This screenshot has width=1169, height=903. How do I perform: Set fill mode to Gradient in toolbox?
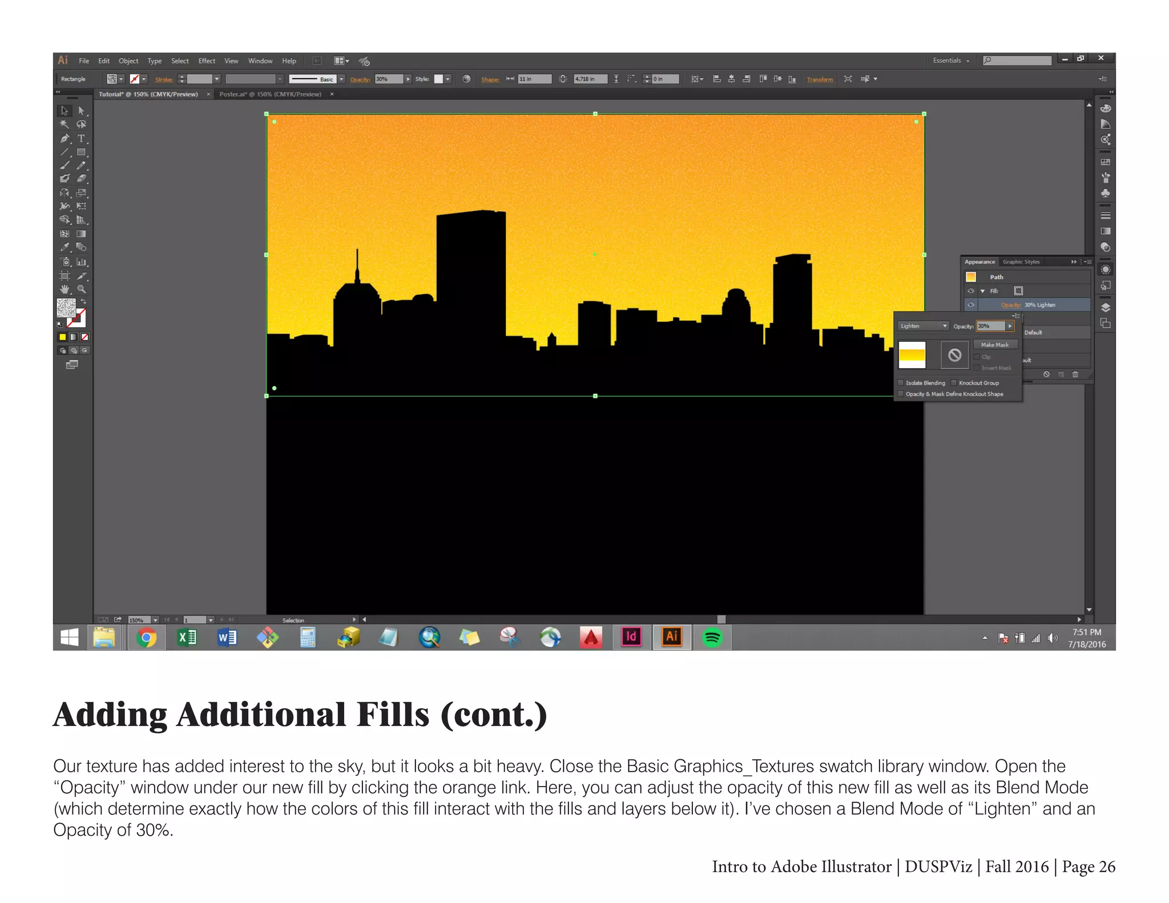click(74, 337)
